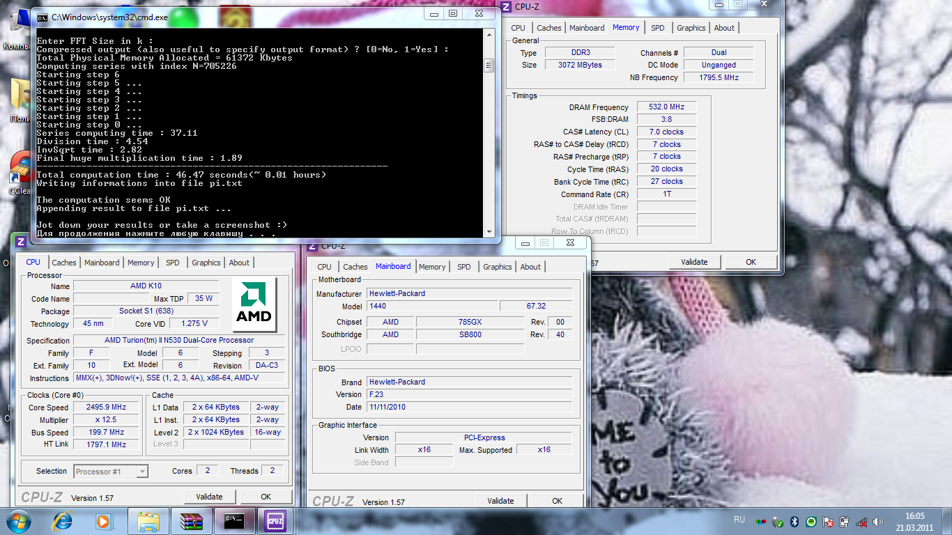Select CPU tab in the Memory window
Viewport: 952px width, 535px height.
pyautogui.click(x=518, y=28)
